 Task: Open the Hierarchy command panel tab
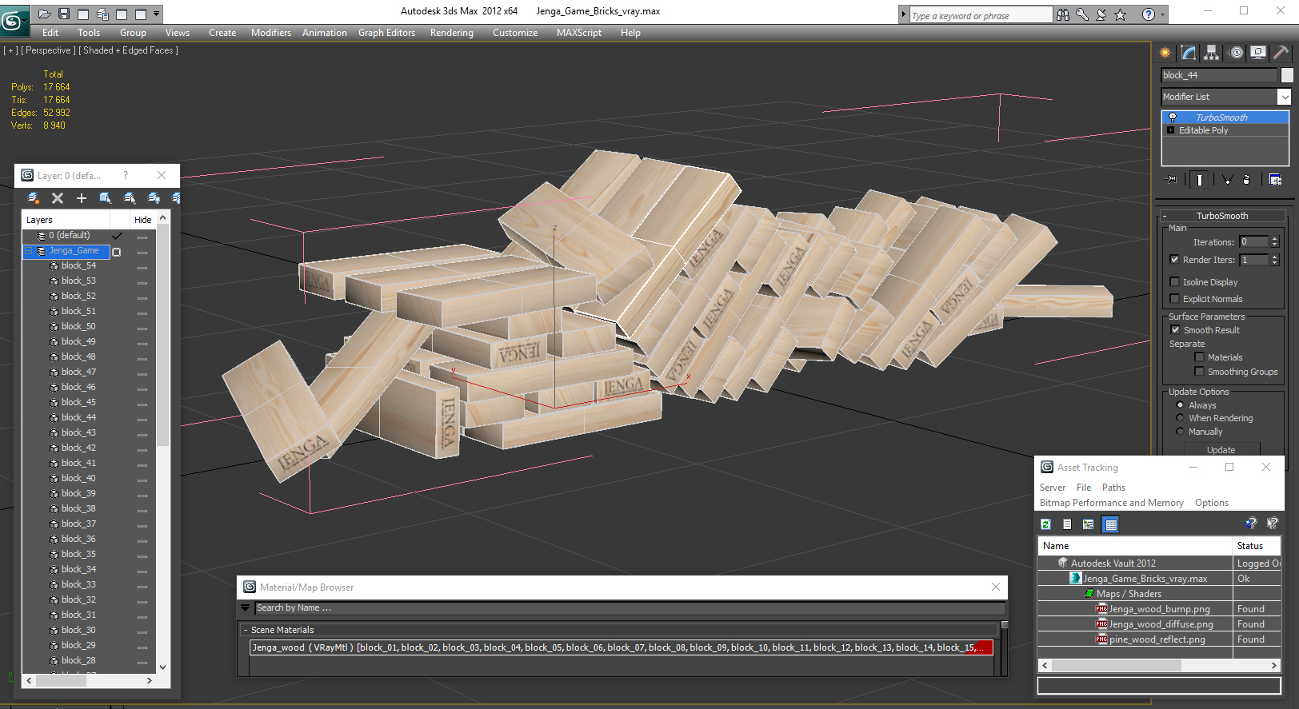[1212, 53]
